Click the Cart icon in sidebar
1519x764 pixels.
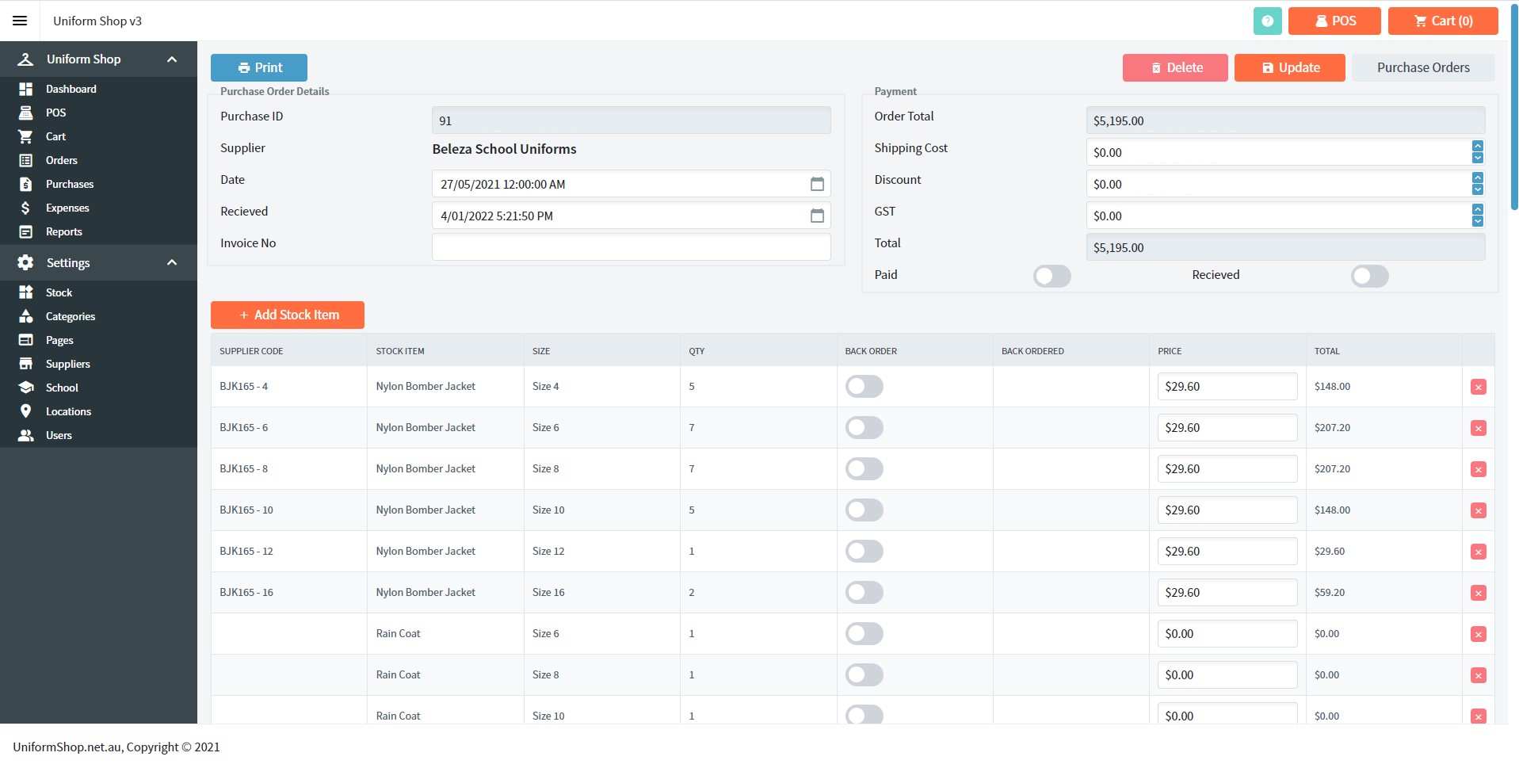(x=25, y=136)
